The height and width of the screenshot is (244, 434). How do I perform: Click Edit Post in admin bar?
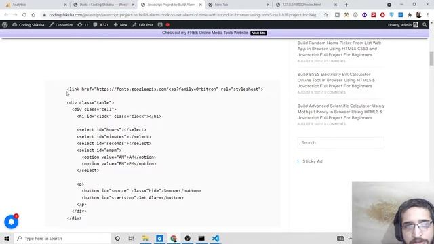pos(143,25)
